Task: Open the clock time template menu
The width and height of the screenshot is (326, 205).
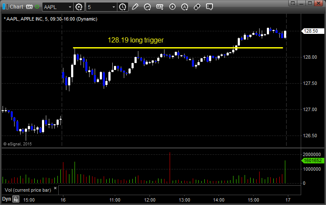Action: tap(123, 7)
